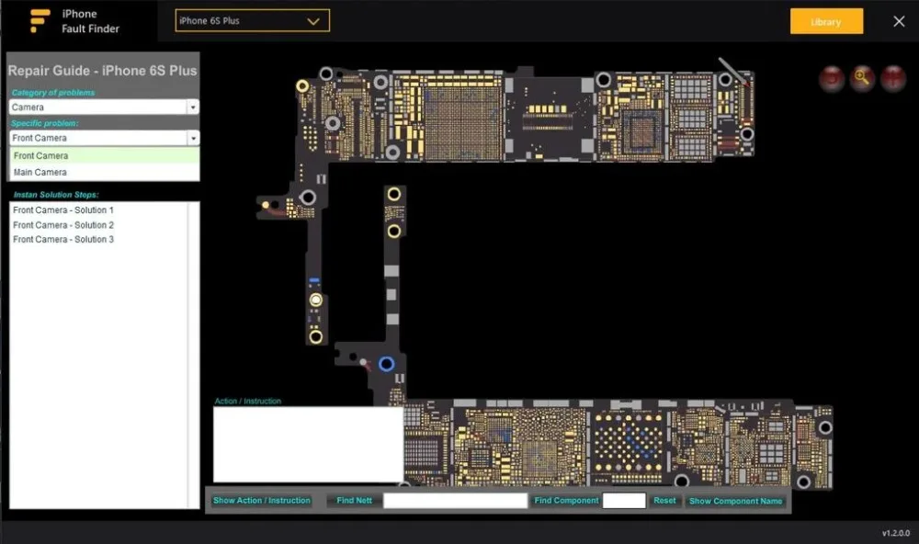919x544 pixels.
Task: Choose Main Camera from the open list
Action: click(105, 173)
